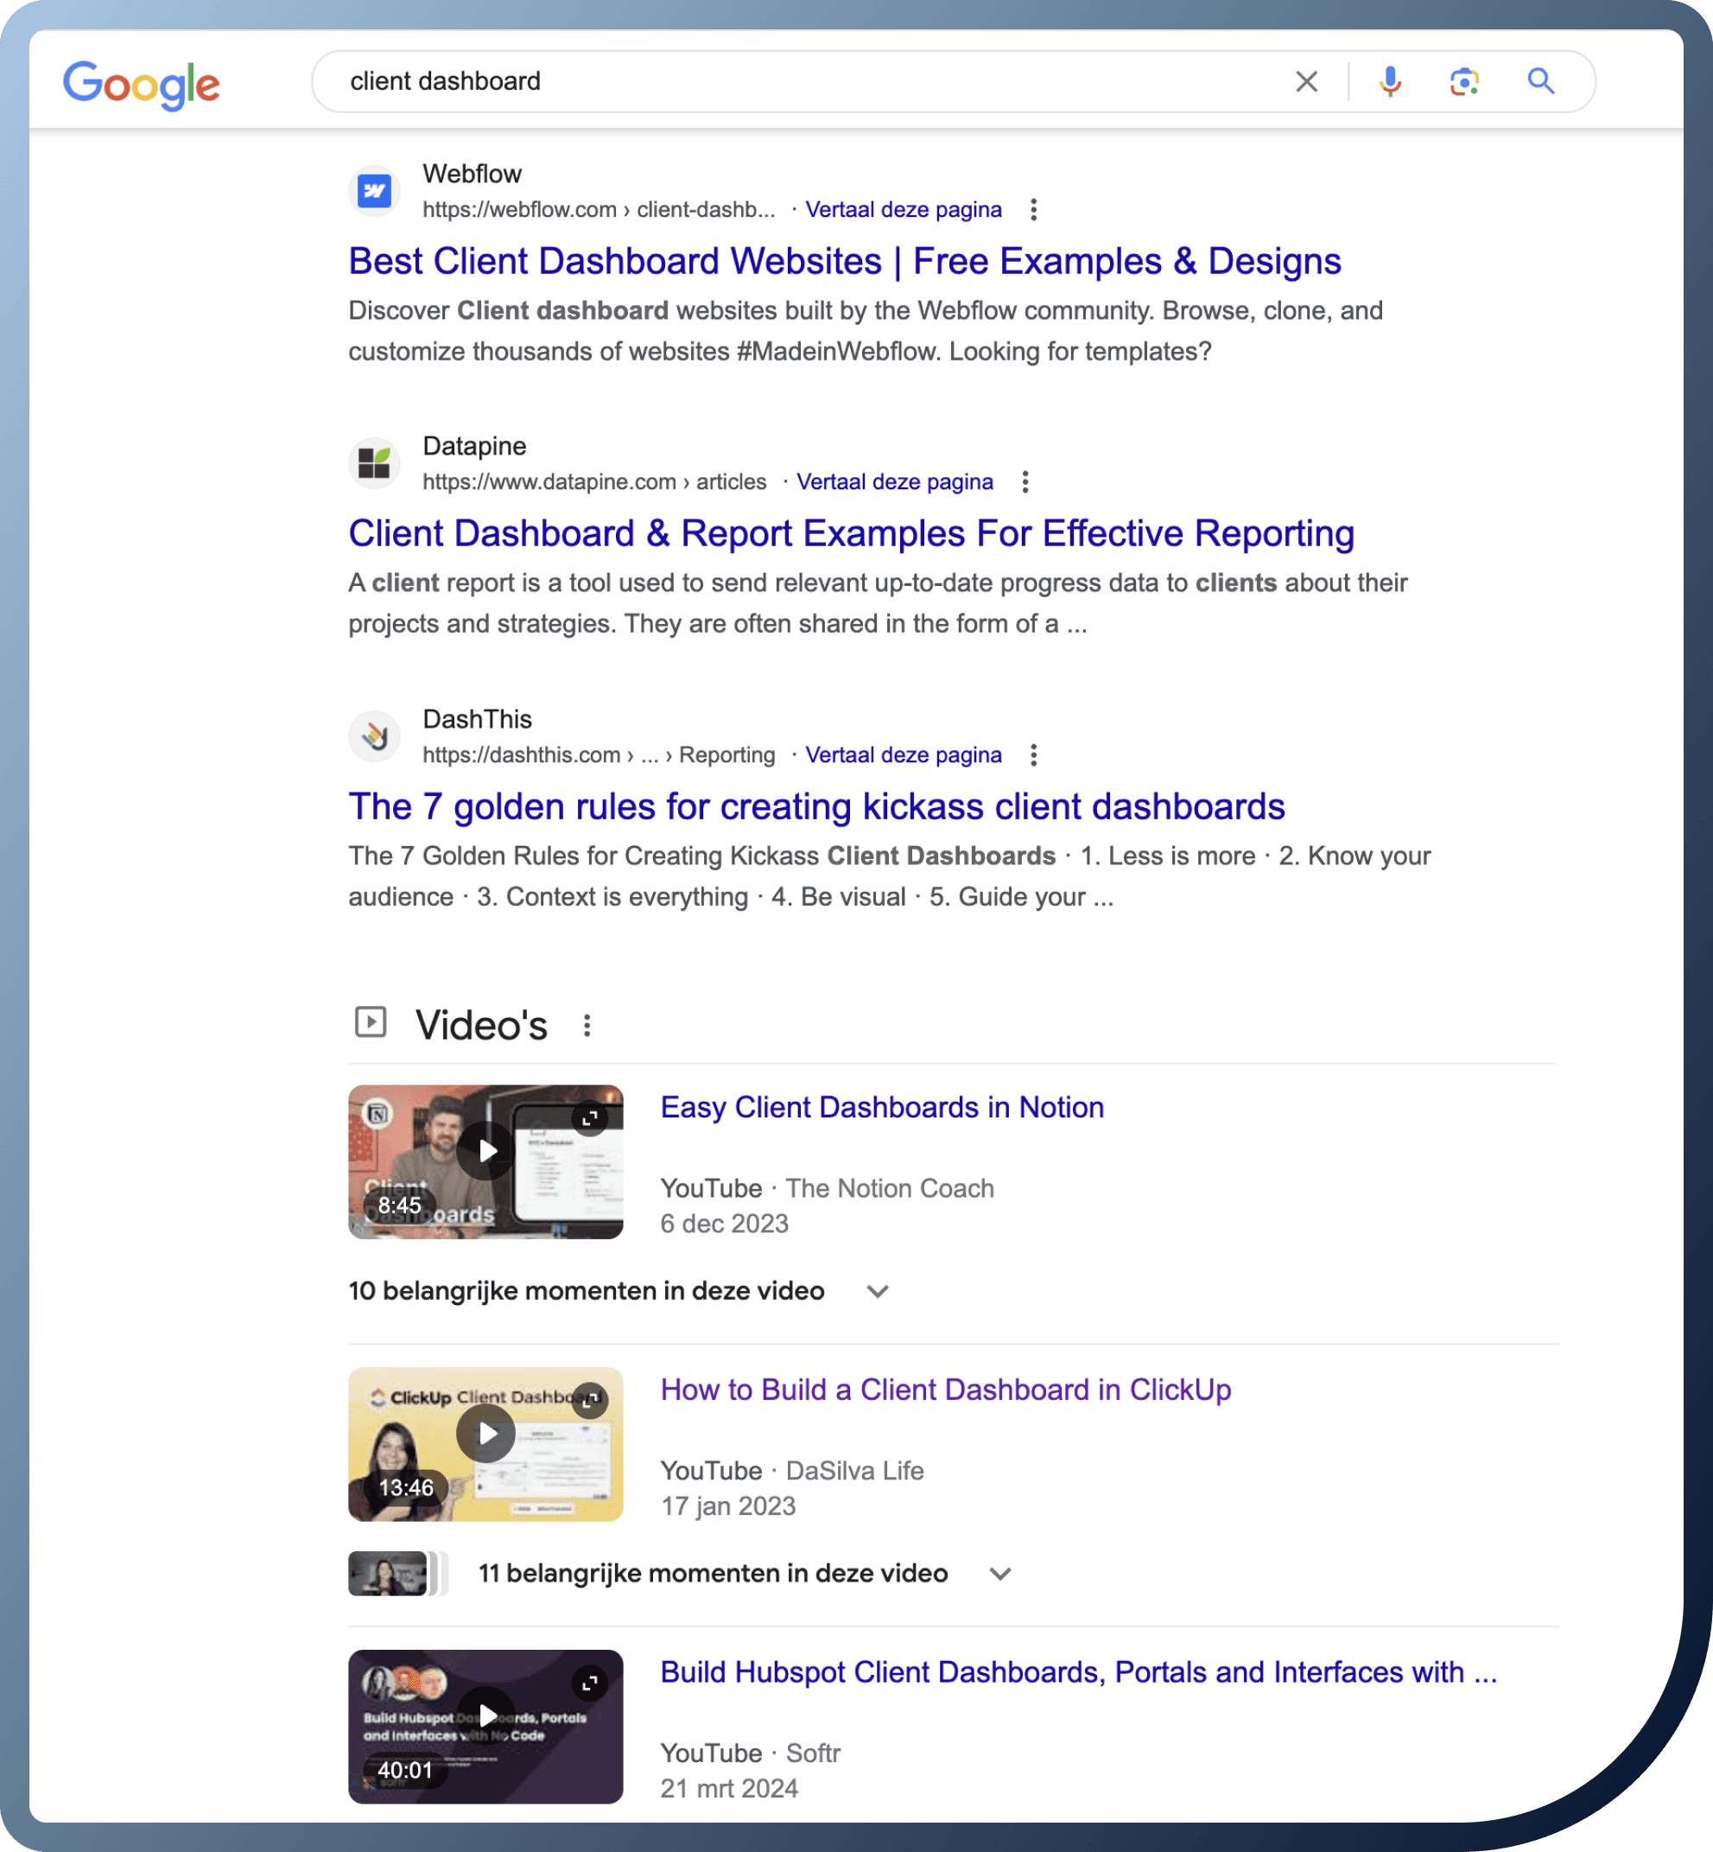The width and height of the screenshot is (1713, 1852).
Task: Click the Datapine site name text
Action: tap(474, 446)
